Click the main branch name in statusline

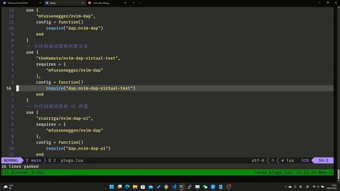coord(36,160)
